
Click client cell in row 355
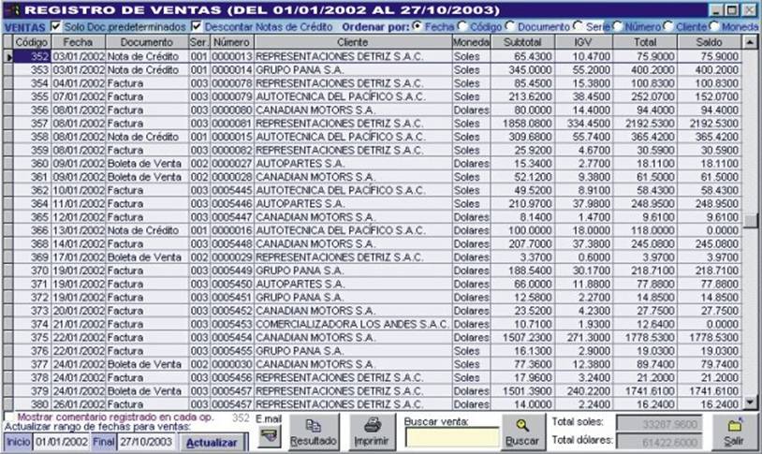[353, 96]
